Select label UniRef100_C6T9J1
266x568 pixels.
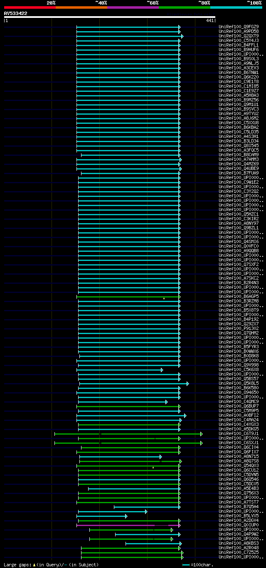pos(239,433)
